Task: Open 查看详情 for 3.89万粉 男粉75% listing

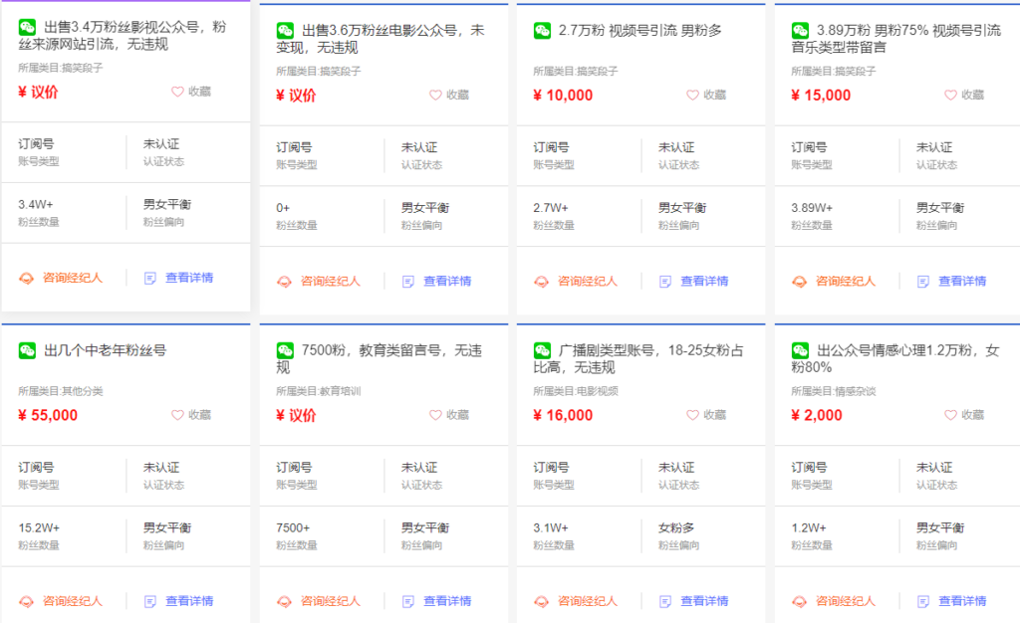Action: click(x=962, y=282)
